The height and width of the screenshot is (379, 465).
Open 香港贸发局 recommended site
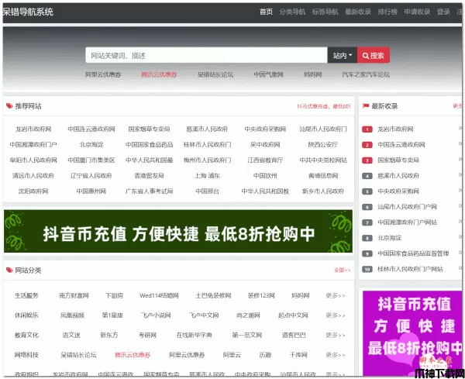[x=149, y=176]
